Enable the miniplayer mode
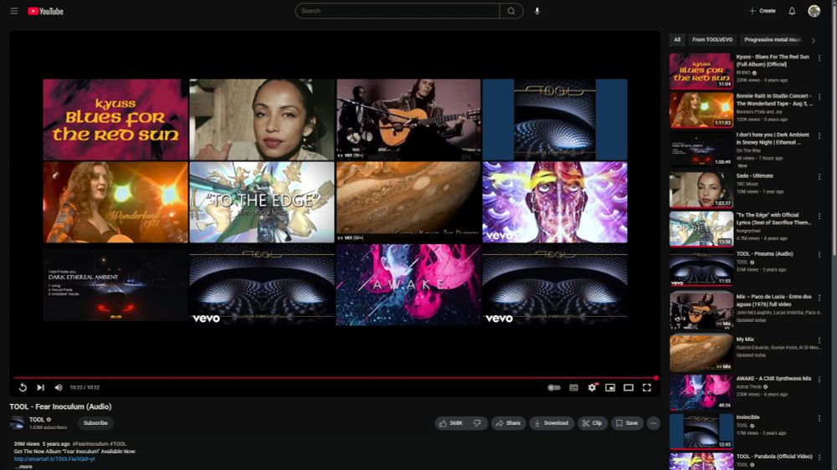The width and height of the screenshot is (837, 470). [x=610, y=387]
